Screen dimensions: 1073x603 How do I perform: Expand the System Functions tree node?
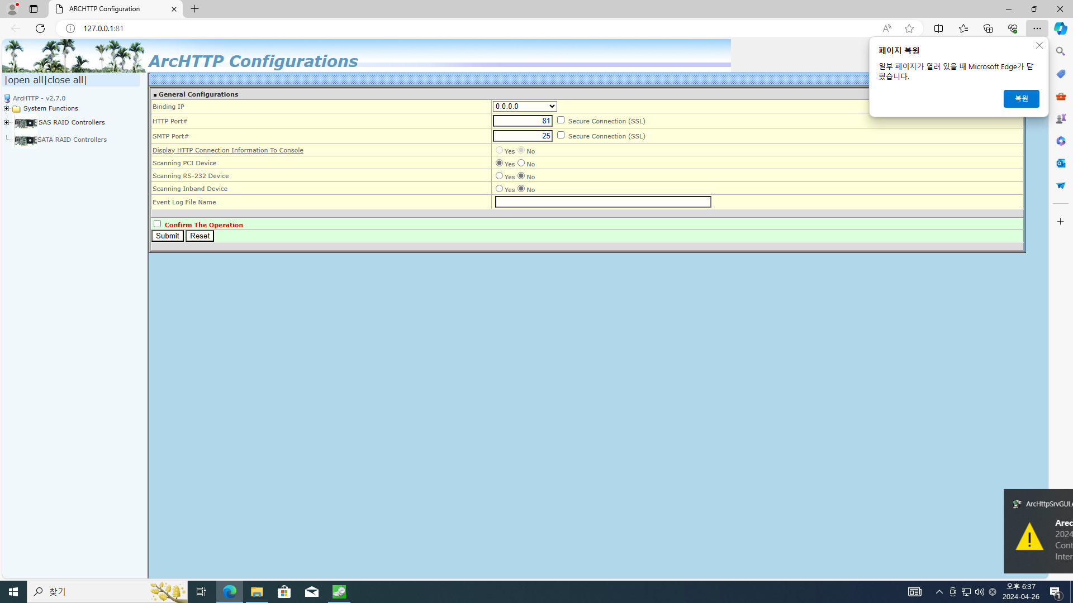click(7, 109)
